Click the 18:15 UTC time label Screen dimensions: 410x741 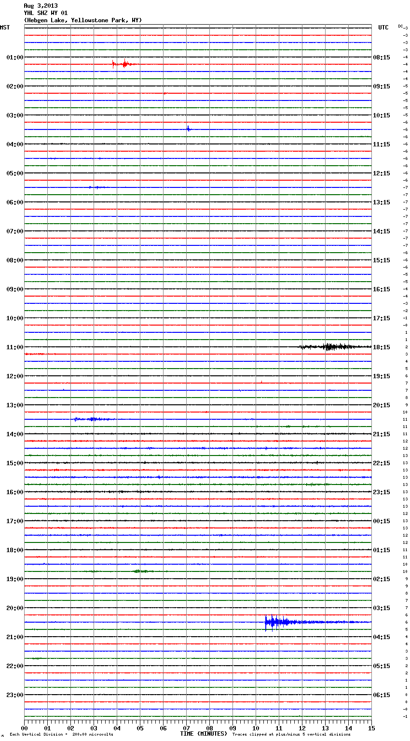tap(382, 347)
